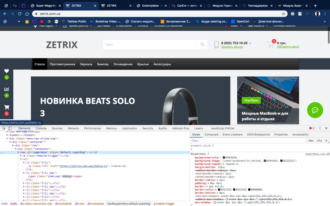The height and width of the screenshot is (206, 330).
Task: Close the DevTools panel
Action: 326,128
